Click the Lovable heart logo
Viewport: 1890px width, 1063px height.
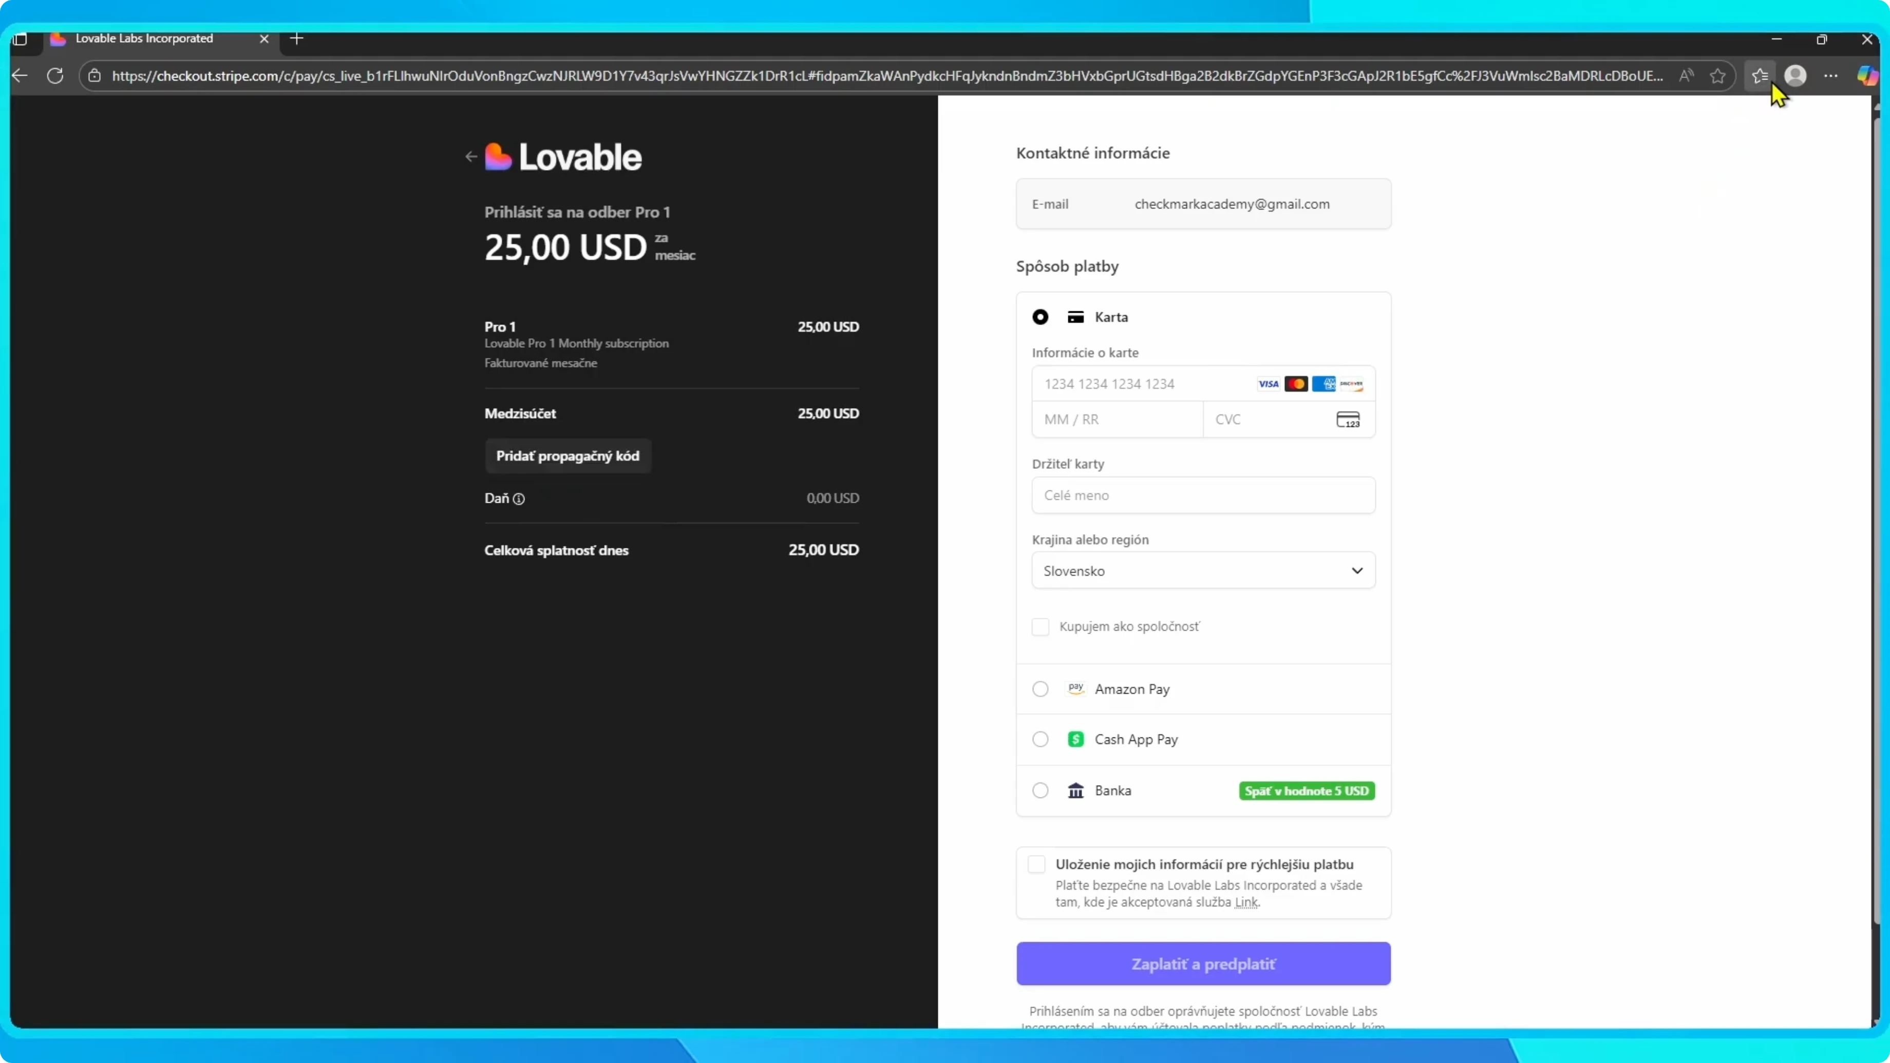(498, 156)
